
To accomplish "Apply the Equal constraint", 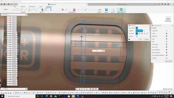I will pyautogui.click(x=63, y=10).
